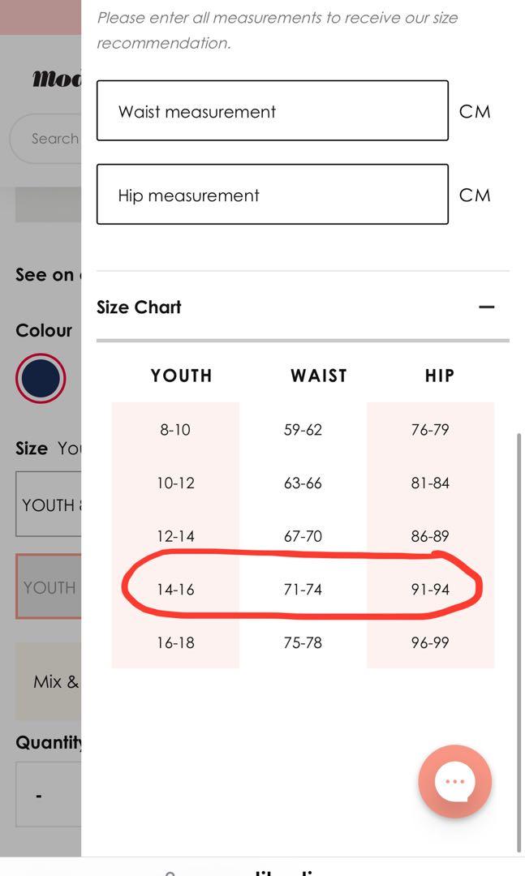The height and width of the screenshot is (876, 525).
Task: Select the navy colour swatch
Action: pos(41,379)
